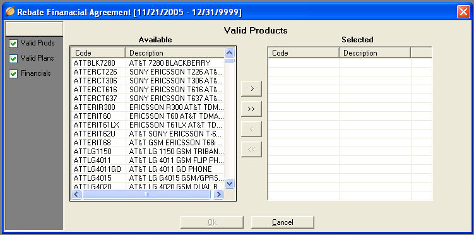Viewport: 474px width, 235px height.
Task: Select ATTLG4015 product code
Action: pyautogui.click(x=92, y=178)
